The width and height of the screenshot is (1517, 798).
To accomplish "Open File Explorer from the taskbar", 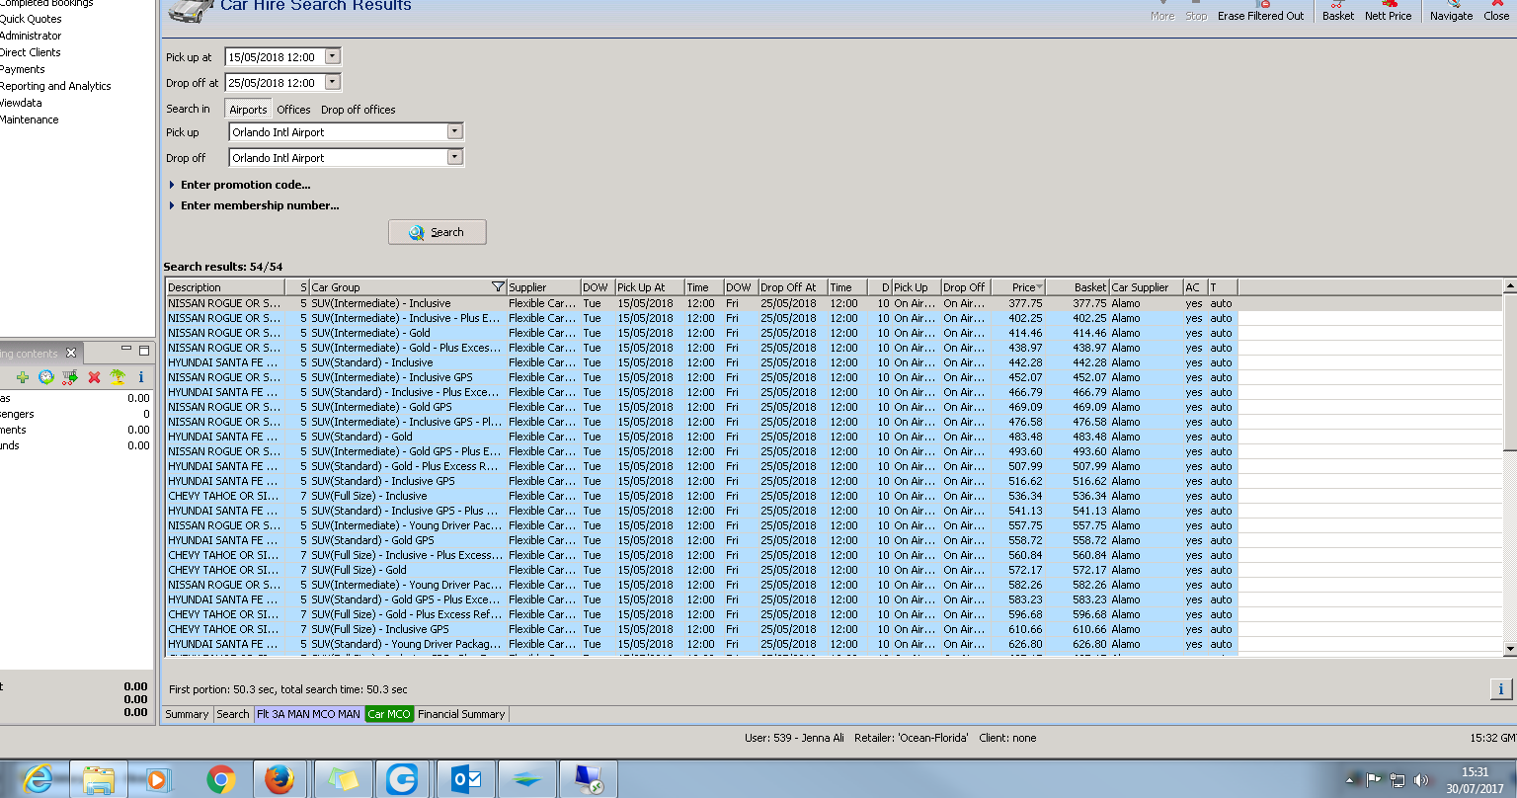I will tap(99, 779).
